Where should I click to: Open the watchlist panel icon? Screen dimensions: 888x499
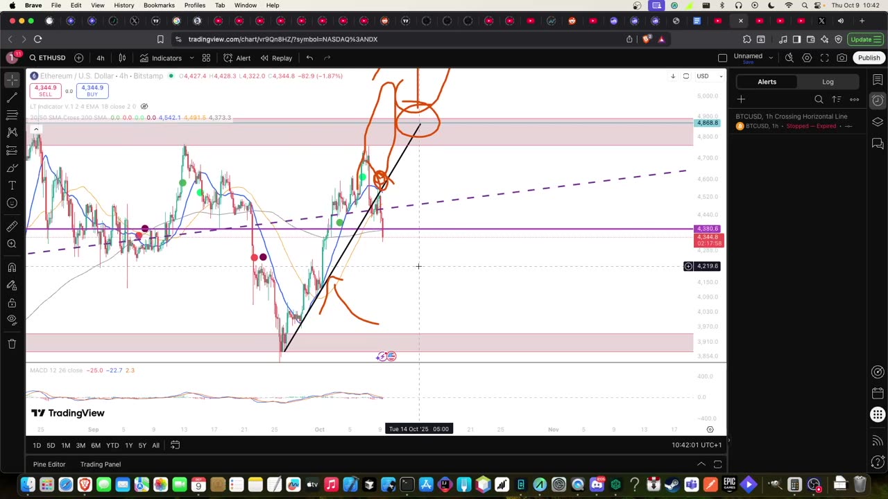click(878, 80)
